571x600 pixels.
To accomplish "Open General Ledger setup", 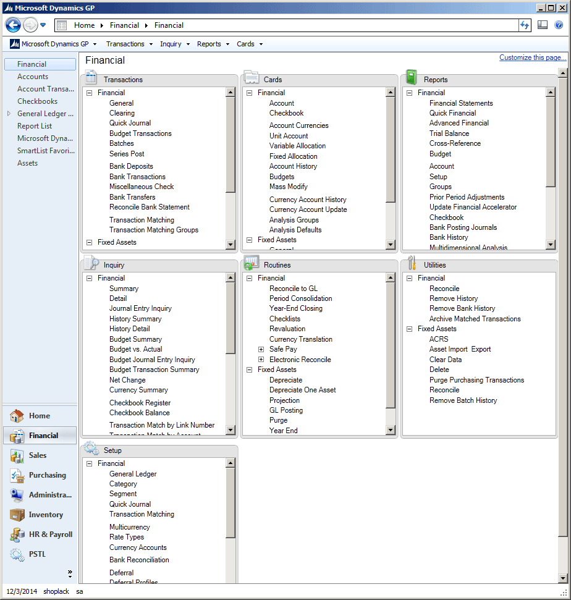I will coord(133,474).
